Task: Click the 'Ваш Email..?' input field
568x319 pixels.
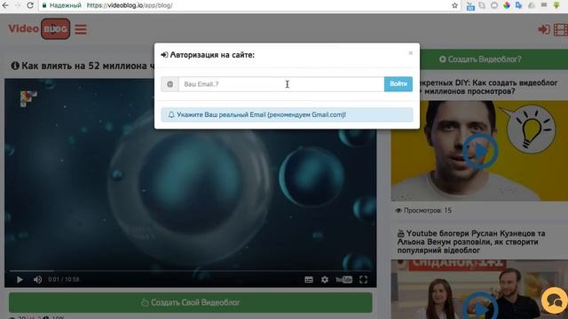Action: pos(281,84)
